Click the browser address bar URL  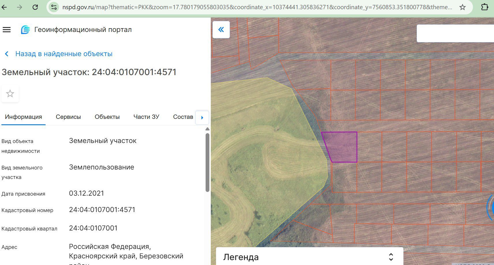click(257, 7)
